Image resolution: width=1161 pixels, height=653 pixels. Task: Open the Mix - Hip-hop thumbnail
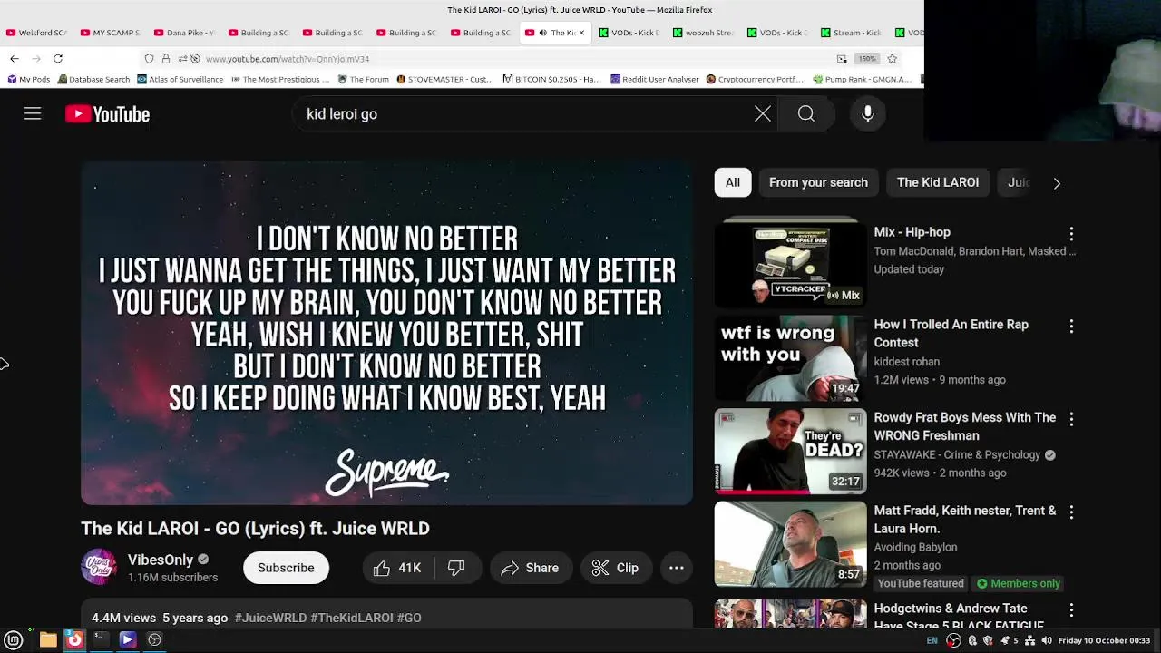coord(791,264)
